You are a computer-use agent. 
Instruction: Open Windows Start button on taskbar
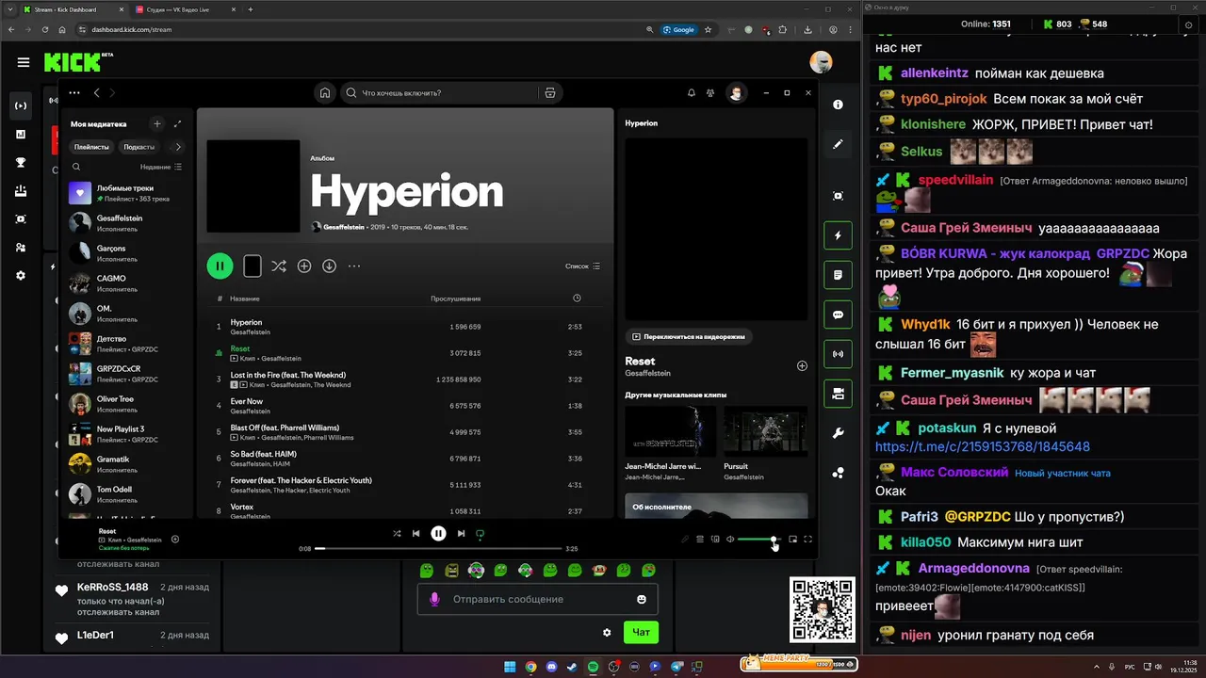(510, 667)
